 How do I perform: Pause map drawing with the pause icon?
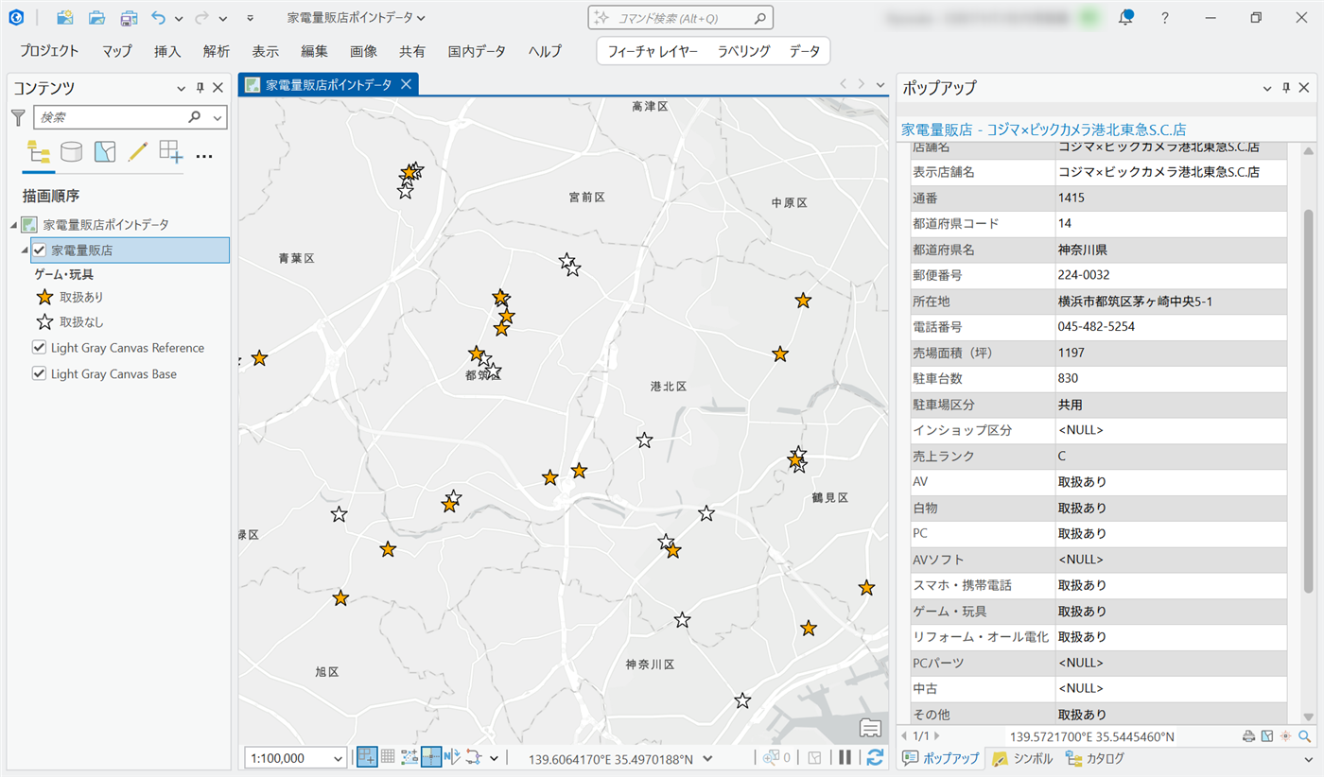click(x=845, y=757)
